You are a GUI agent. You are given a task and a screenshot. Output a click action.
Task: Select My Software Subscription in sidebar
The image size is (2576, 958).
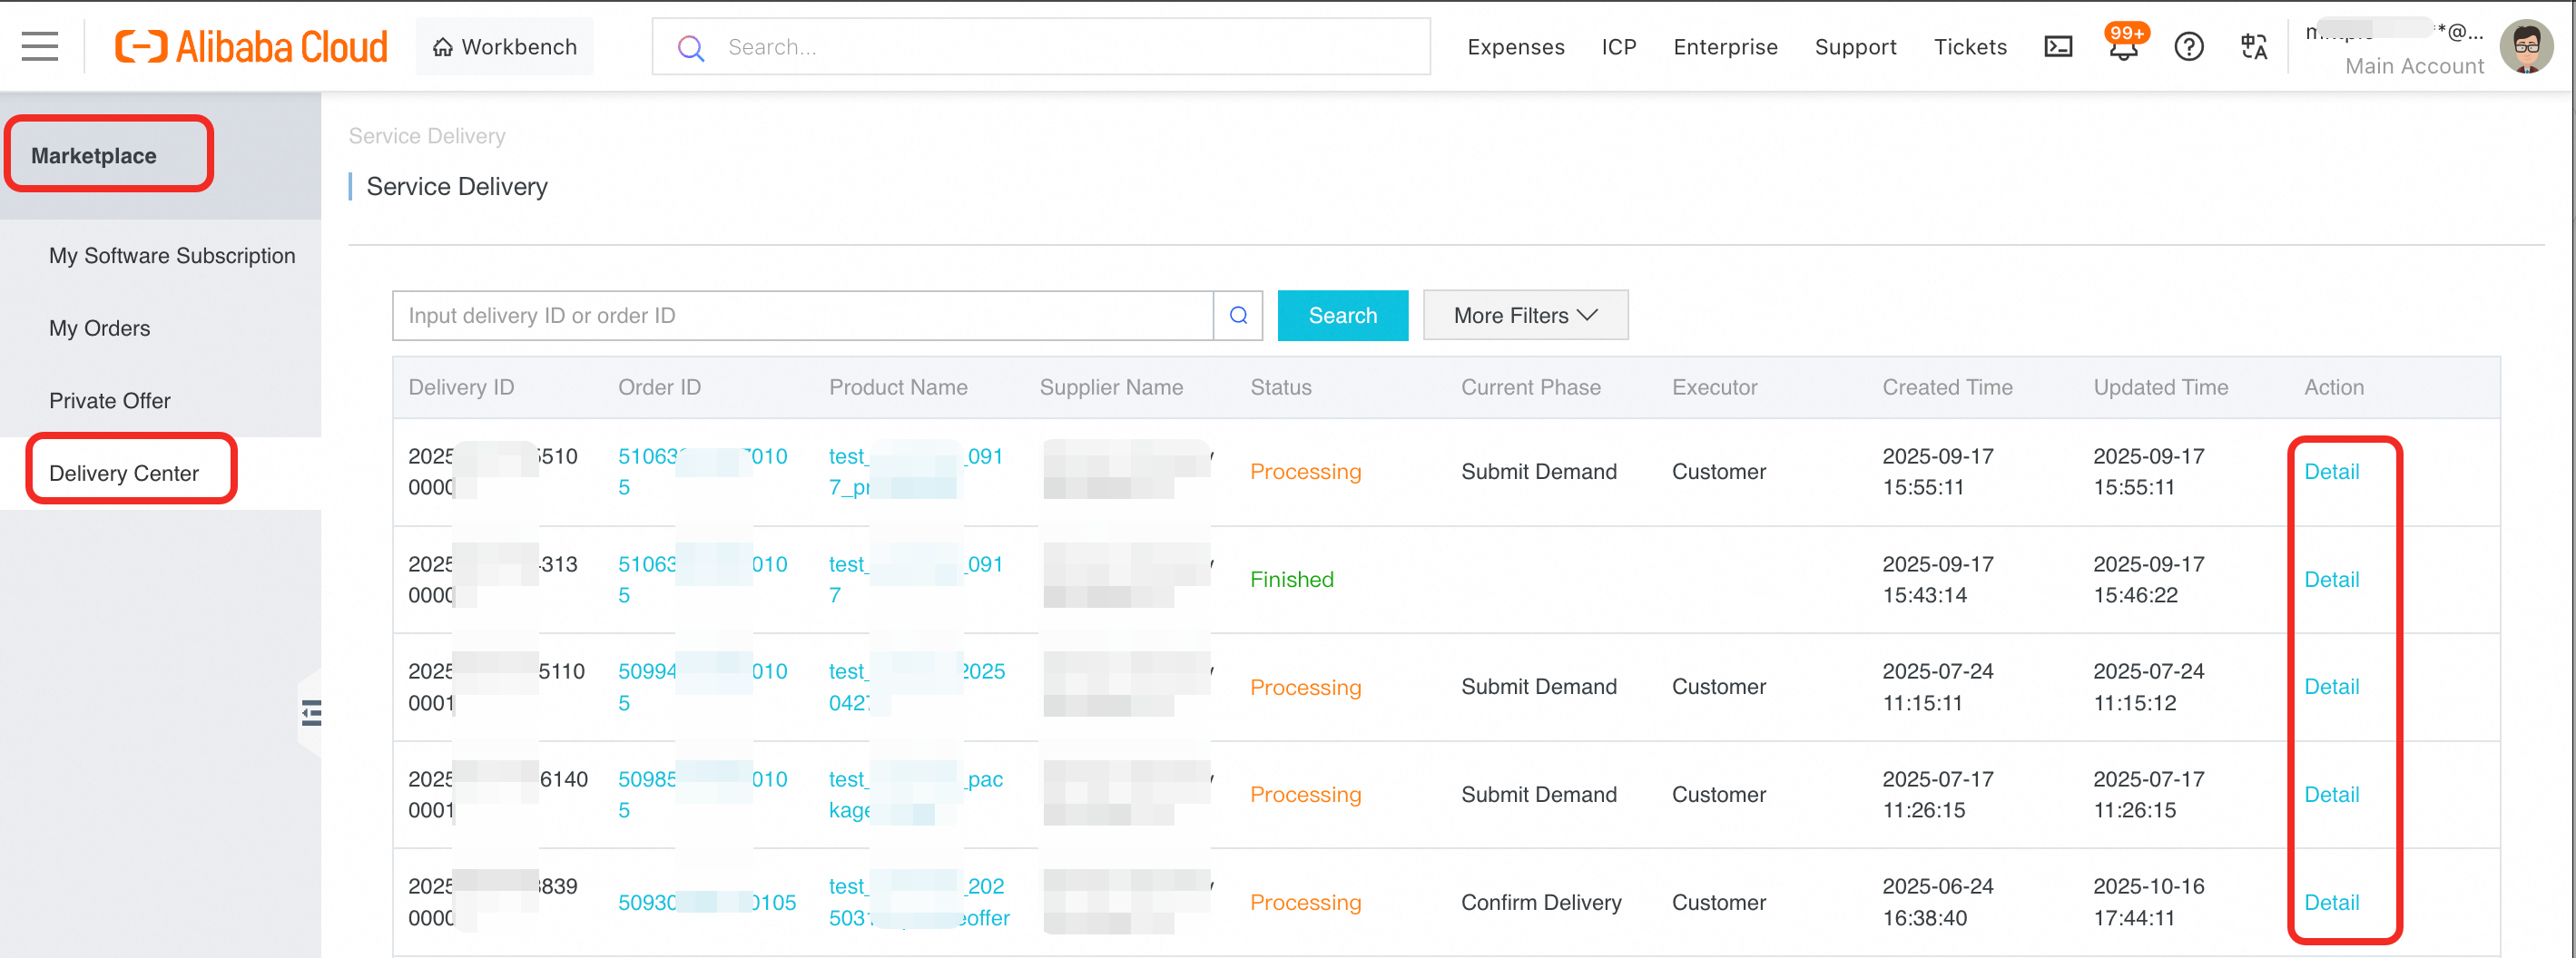tap(172, 256)
